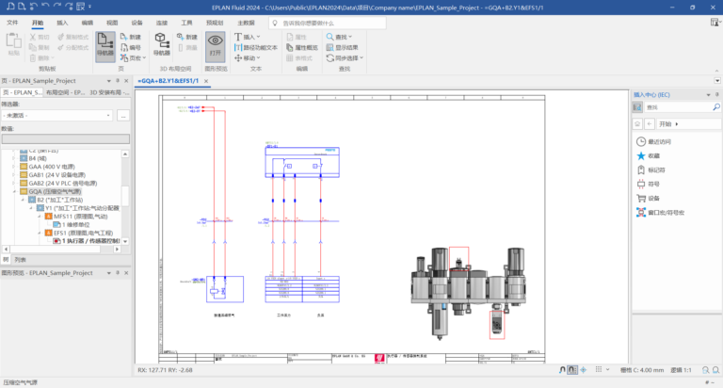Click tree horizontal scrollbar right arrow
Viewport: 723px width, 388px height.
point(117,250)
